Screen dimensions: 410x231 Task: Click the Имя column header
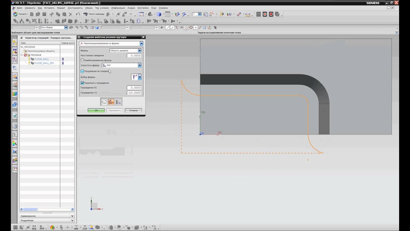pyautogui.click(x=40, y=43)
